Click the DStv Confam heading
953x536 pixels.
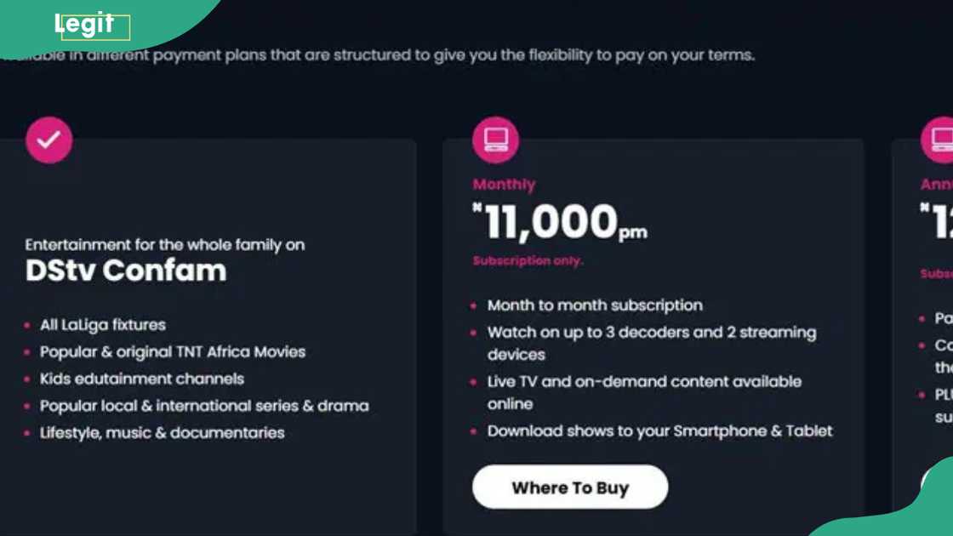point(126,271)
